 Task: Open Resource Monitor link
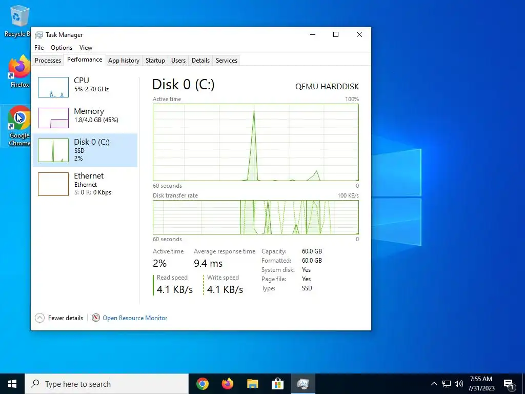pos(135,318)
